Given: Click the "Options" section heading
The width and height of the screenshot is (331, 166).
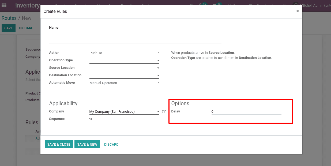Looking at the screenshot, I should pos(180,103).
